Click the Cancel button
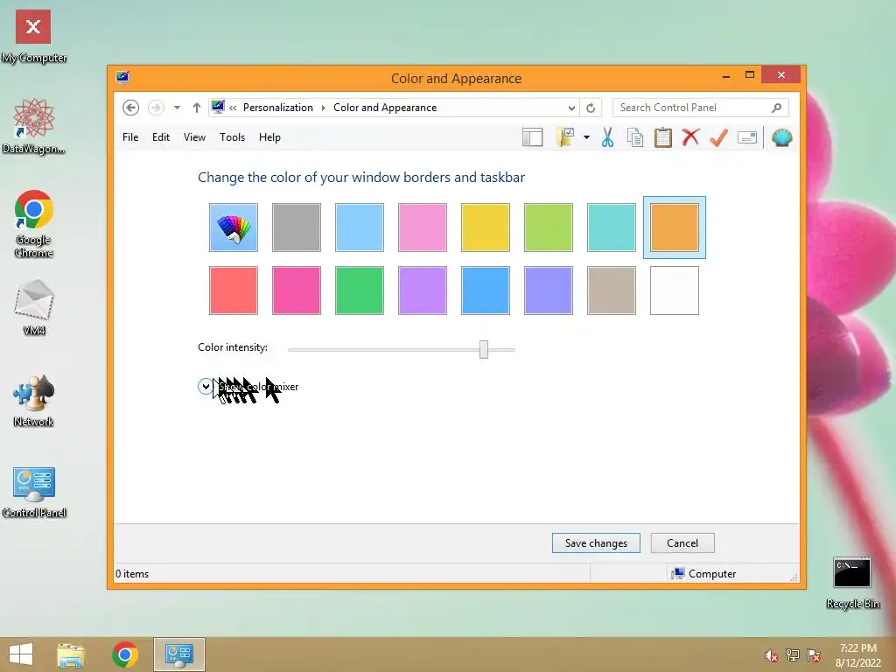896x672 pixels. (682, 542)
